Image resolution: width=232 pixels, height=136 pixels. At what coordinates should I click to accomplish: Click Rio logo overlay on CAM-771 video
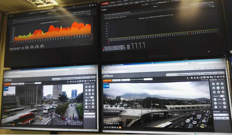[x=106, y=86]
